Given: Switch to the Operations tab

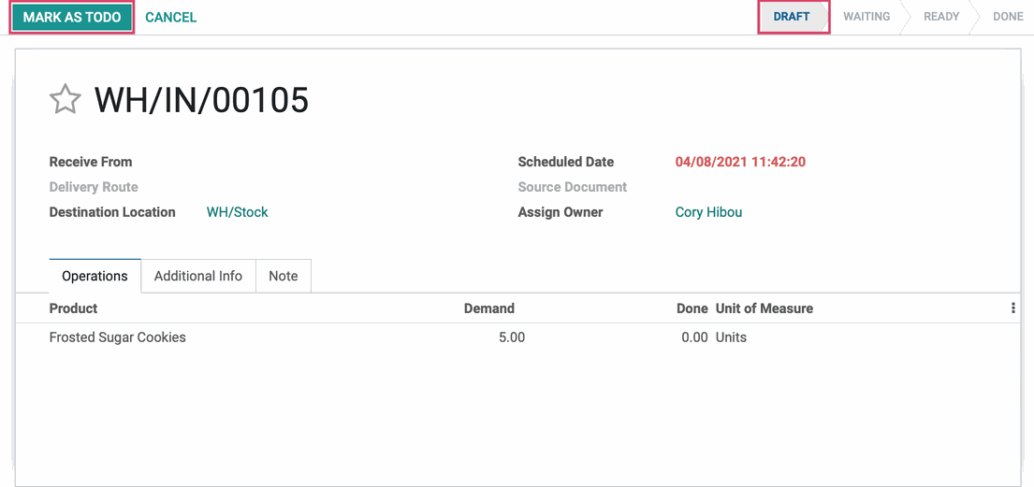Looking at the screenshot, I should (95, 276).
